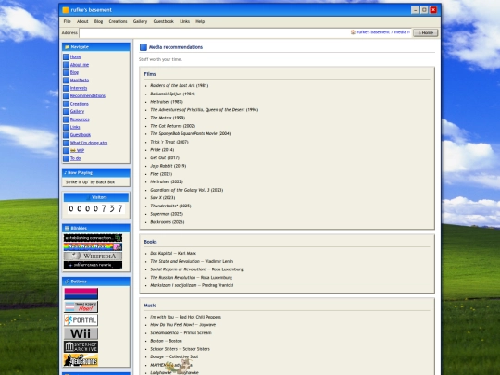The width and height of the screenshot is (500, 375).
Task: Select The Cat Returns (2002) entry
Action: [172, 126]
